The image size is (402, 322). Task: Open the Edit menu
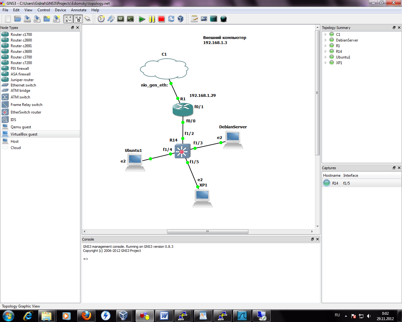[x=16, y=10]
